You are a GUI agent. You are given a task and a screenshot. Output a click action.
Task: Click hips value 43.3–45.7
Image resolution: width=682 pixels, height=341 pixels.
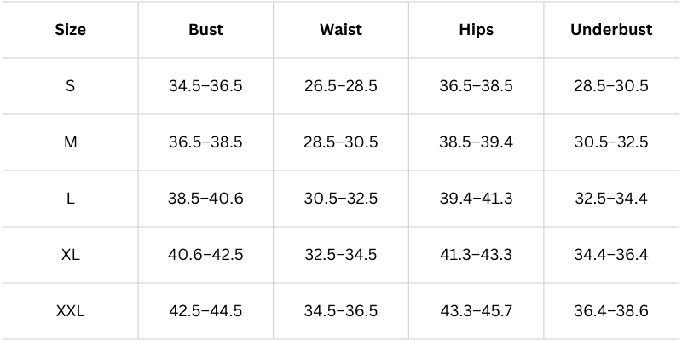[476, 311]
